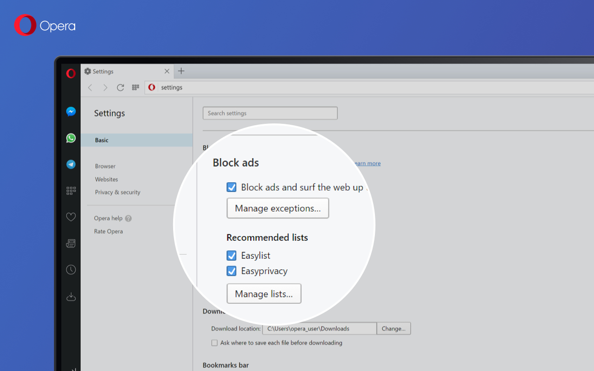Open Speed Dial grid in sidebar
The width and height of the screenshot is (594, 371).
(71, 191)
